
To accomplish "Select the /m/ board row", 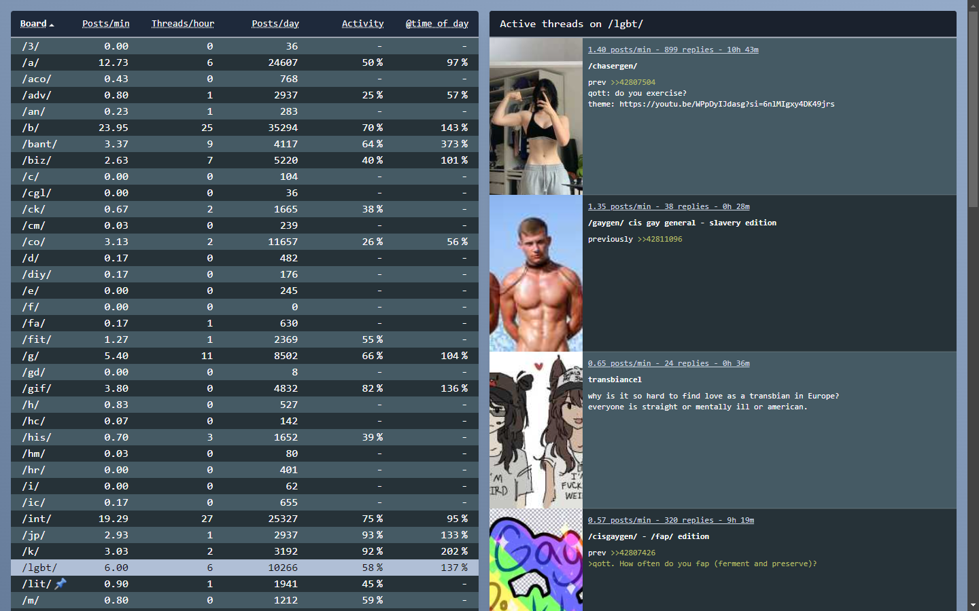I will 245,600.
